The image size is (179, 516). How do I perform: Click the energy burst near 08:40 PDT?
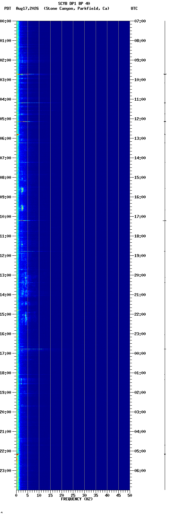tap(22, 190)
